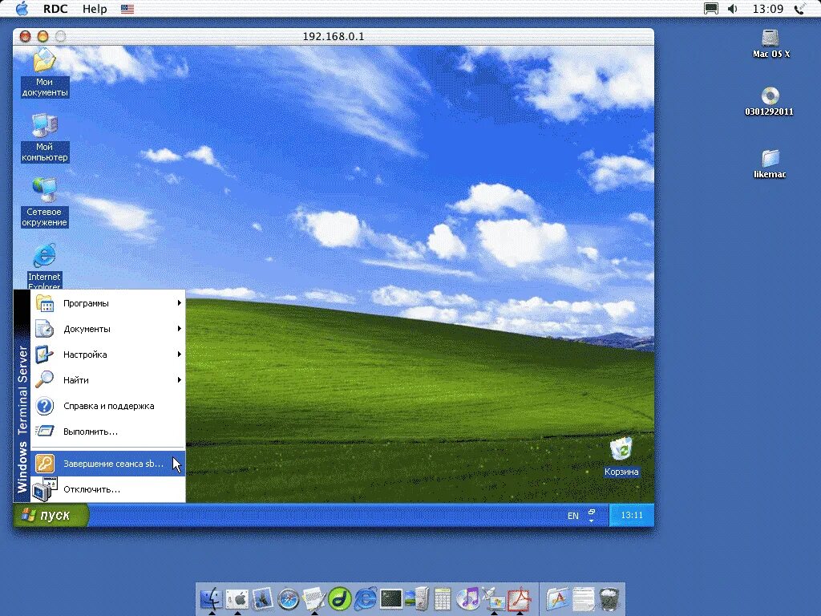Open Internet Explorer icon in Mac dock
The height and width of the screenshot is (616, 821).
click(365, 598)
